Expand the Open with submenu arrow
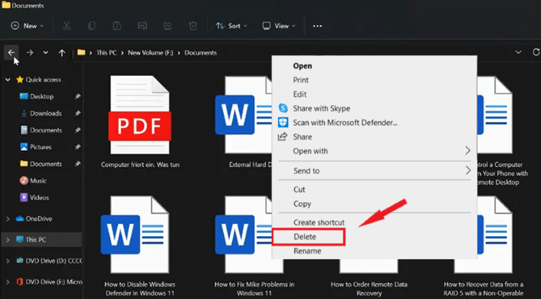 467,151
